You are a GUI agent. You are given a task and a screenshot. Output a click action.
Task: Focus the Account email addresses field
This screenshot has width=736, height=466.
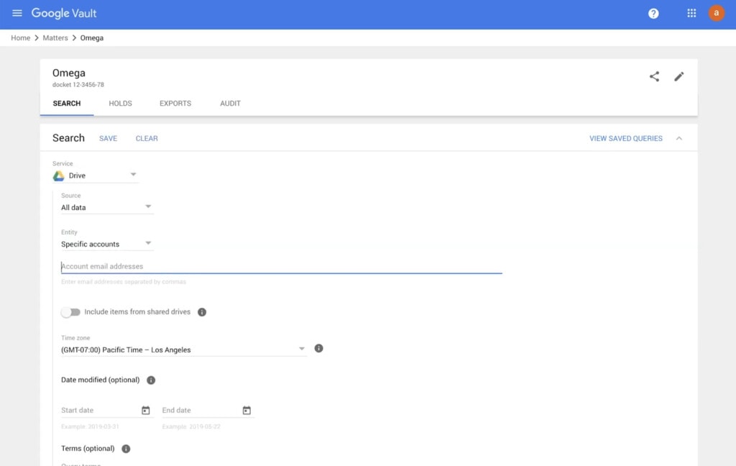click(x=282, y=266)
